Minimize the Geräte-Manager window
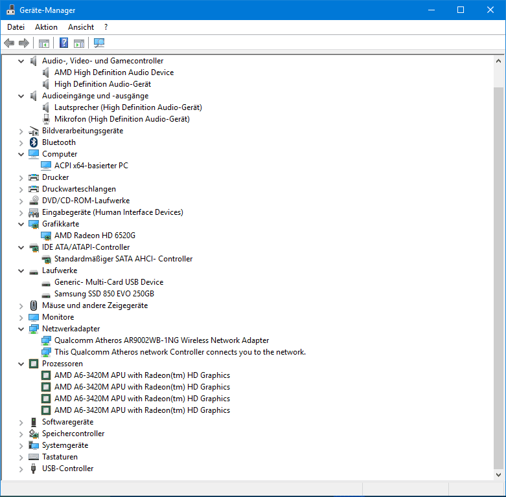Image resolution: width=506 pixels, height=497 pixels. point(431,10)
